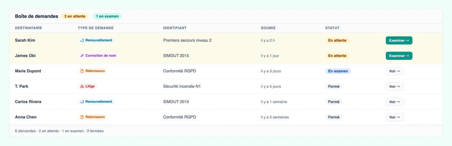Click the Renouvellement tag for Carlos Rivera
Viewport: 452px width, 146px height.
click(x=96, y=102)
